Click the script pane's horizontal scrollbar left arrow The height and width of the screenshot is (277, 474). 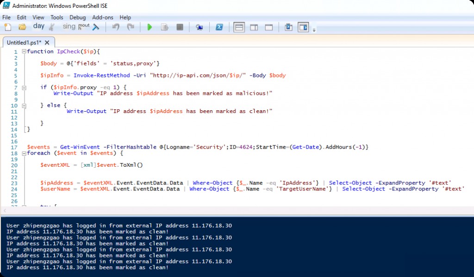pos(5,211)
